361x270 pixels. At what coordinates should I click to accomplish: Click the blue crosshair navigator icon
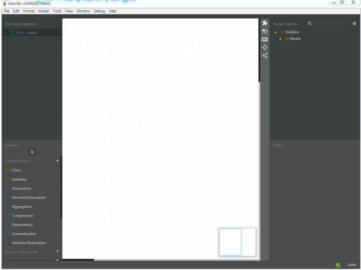click(265, 48)
